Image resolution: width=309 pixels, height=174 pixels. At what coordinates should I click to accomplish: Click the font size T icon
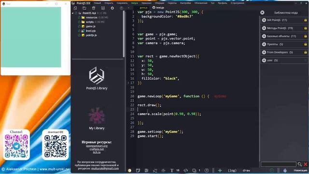coord(172,171)
